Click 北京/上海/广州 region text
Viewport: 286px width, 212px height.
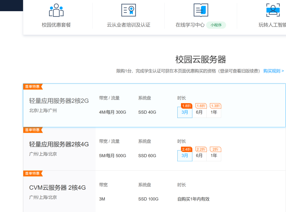click(x=43, y=110)
